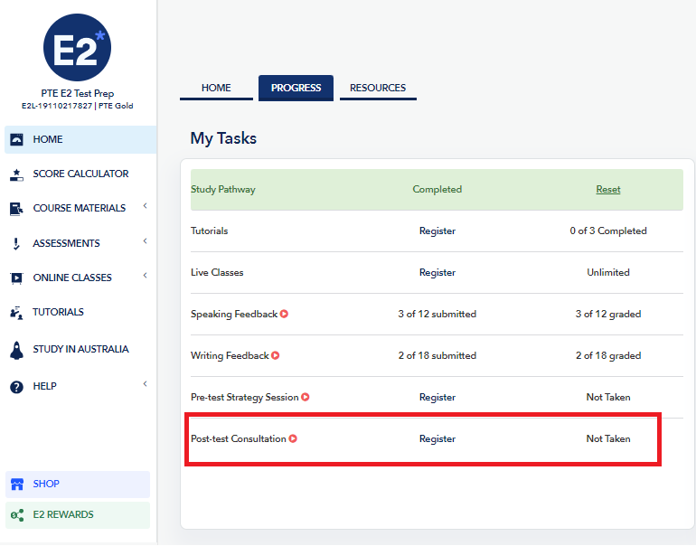Viewport: 696px width, 546px height.
Task: Click the Help question mark icon
Action: [15, 387]
